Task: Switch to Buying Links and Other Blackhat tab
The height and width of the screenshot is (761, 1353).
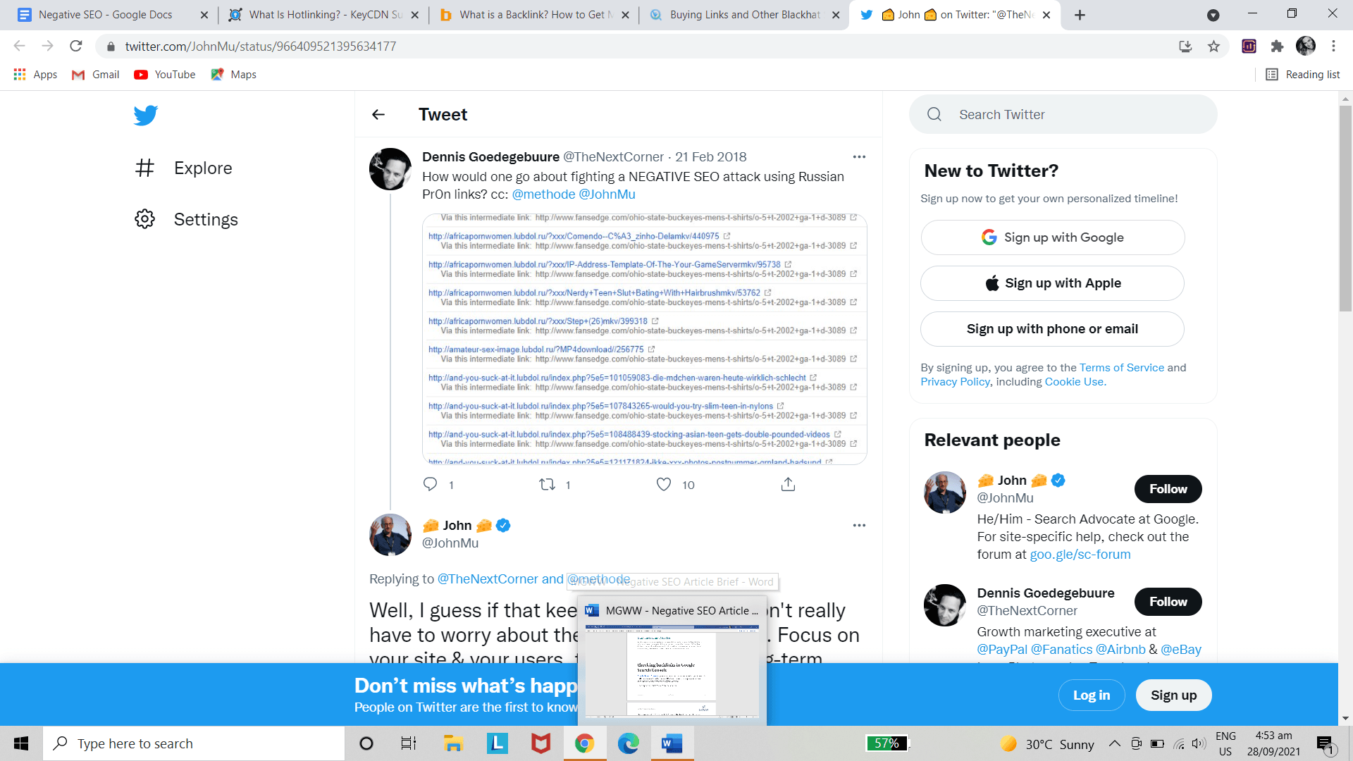Action: click(x=746, y=15)
